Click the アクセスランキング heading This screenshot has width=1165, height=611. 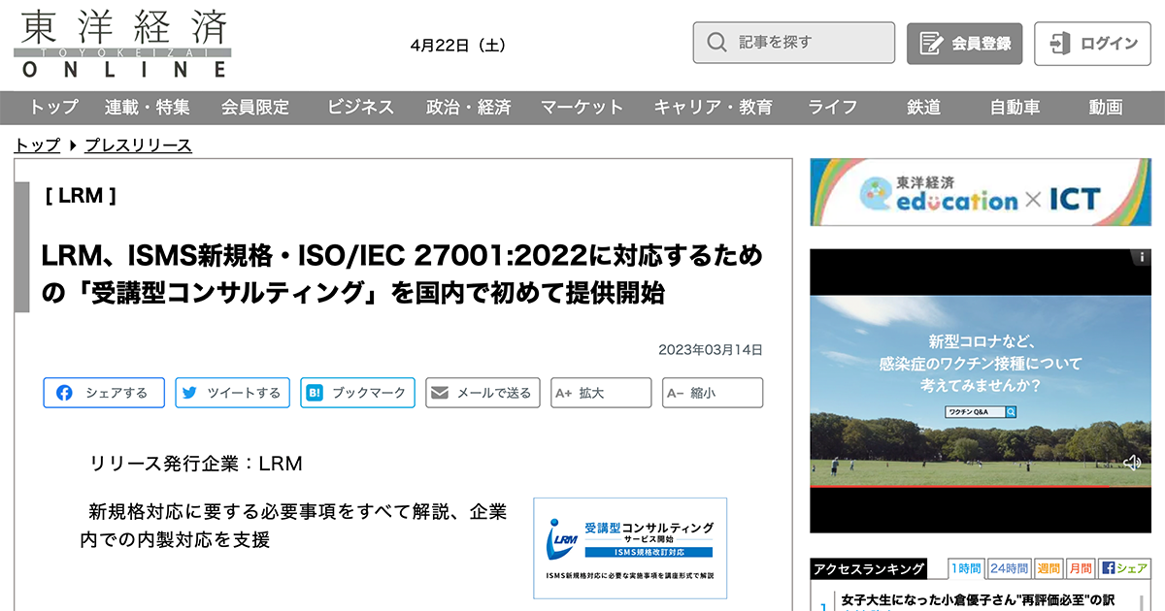pyautogui.click(x=869, y=568)
